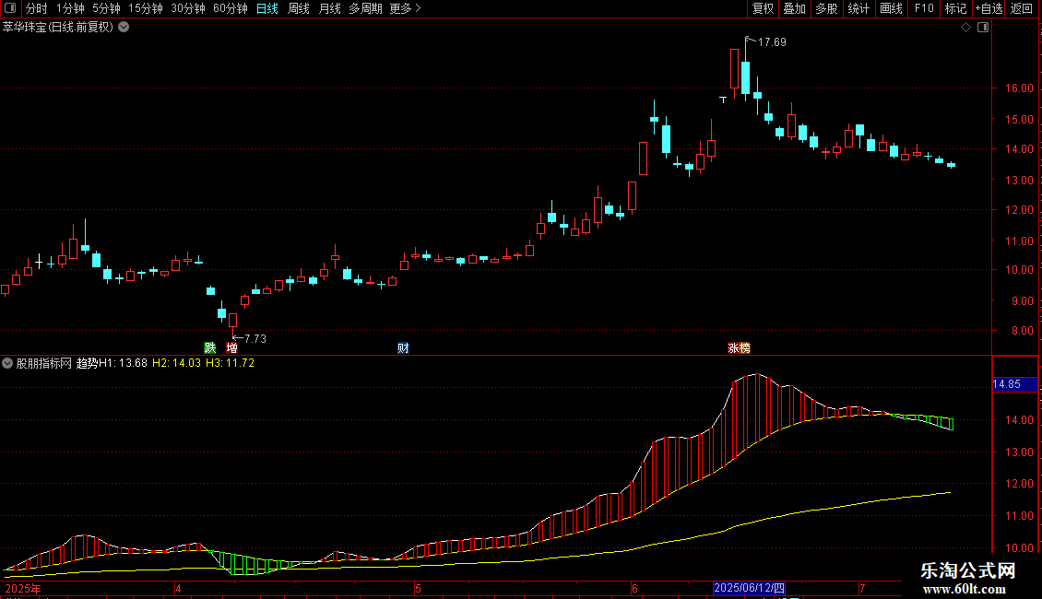
Task: Click the 增 event marker
Action: (x=232, y=348)
